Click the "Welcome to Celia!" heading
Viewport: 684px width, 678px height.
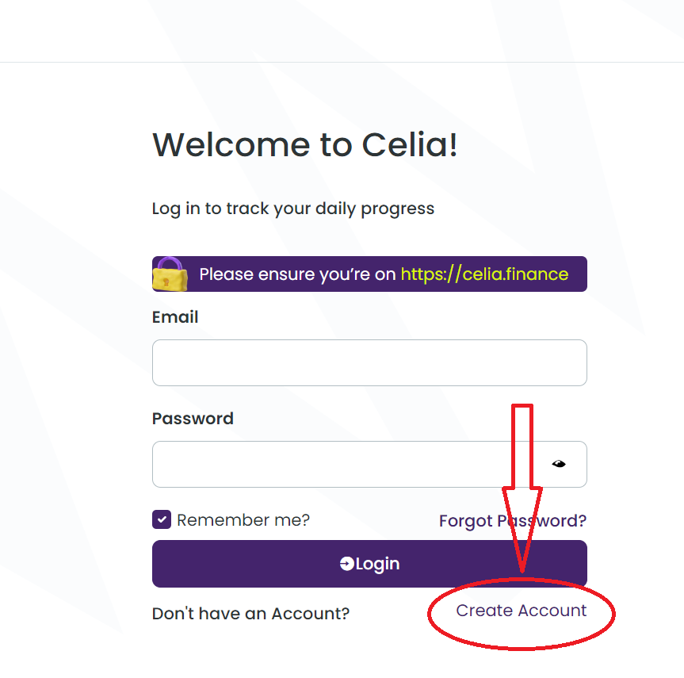(x=305, y=145)
